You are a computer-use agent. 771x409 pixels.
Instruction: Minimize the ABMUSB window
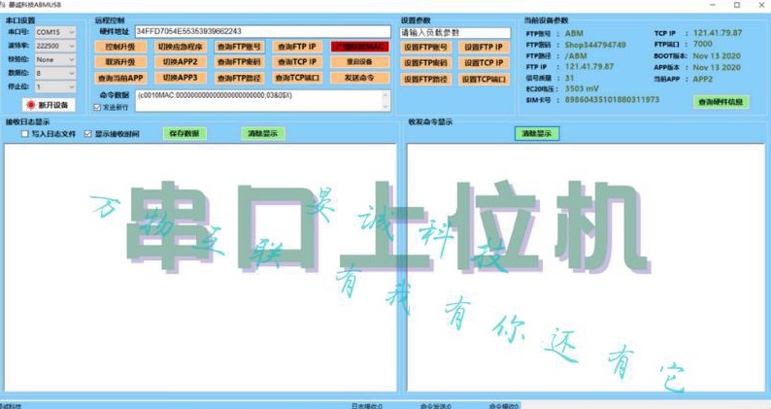713,5
